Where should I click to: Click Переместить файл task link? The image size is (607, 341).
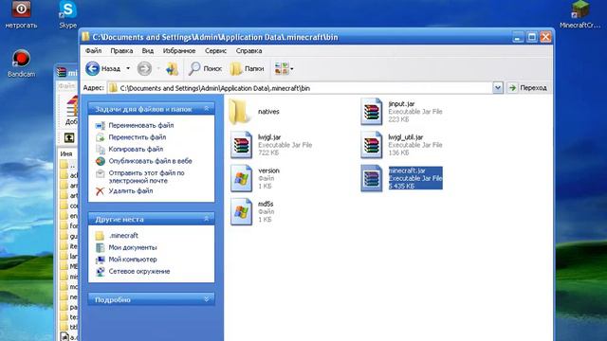[137, 137]
